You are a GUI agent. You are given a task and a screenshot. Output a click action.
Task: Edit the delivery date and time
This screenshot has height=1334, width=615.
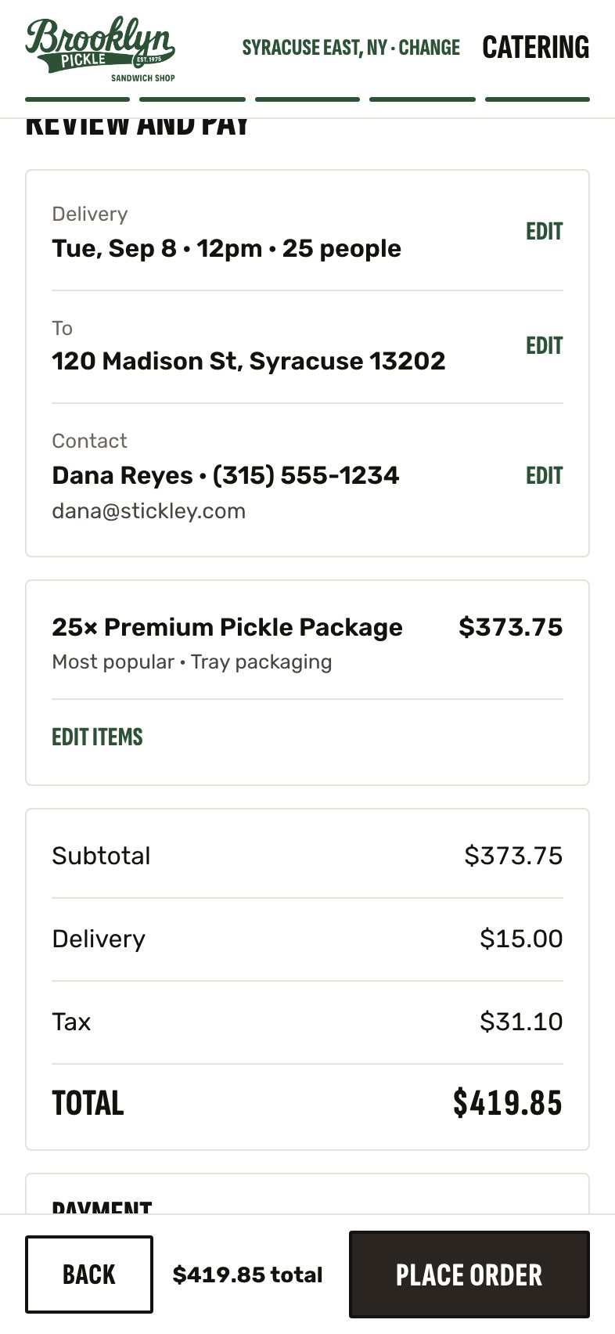(x=544, y=232)
